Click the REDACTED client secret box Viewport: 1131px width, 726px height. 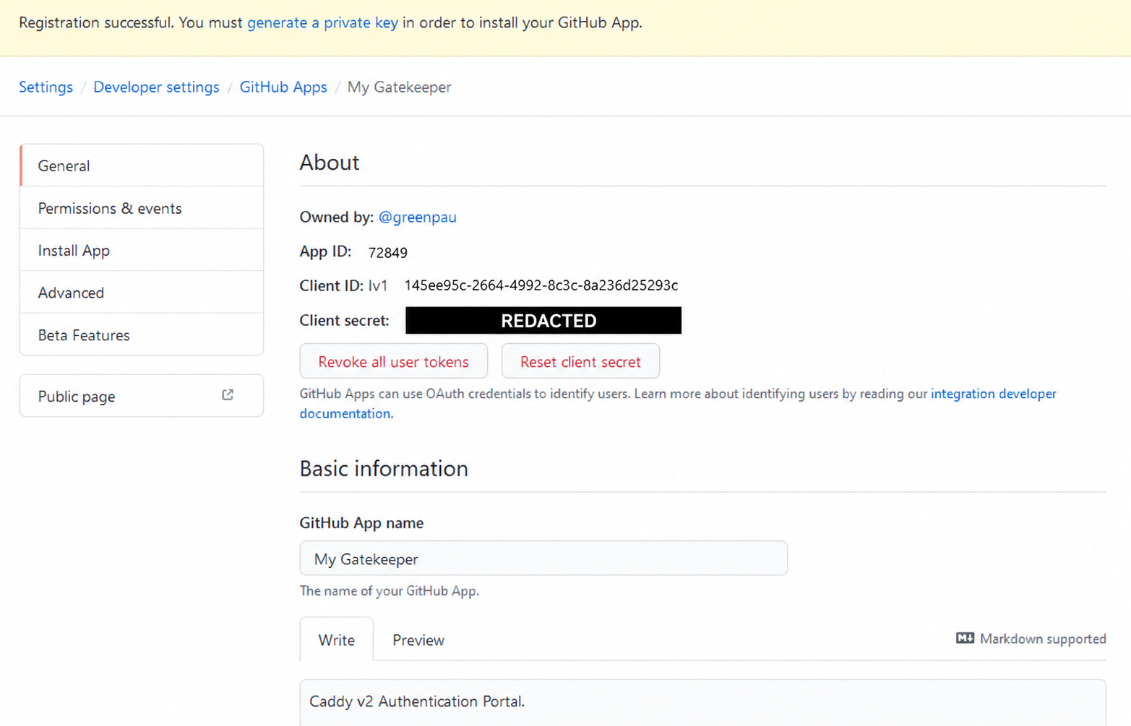pyautogui.click(x=543, y=320)
